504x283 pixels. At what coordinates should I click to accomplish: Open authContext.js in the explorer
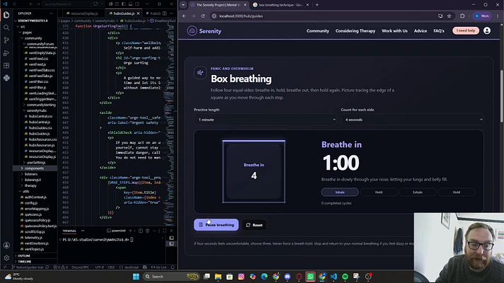click(35, 197)
